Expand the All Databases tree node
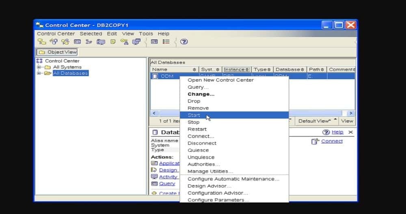Viewport: 406px width, 214px height. [x=39, y=73]
